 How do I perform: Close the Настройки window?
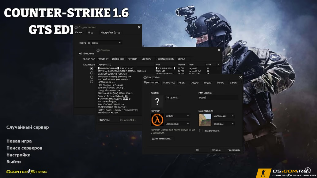pos(240,77)
